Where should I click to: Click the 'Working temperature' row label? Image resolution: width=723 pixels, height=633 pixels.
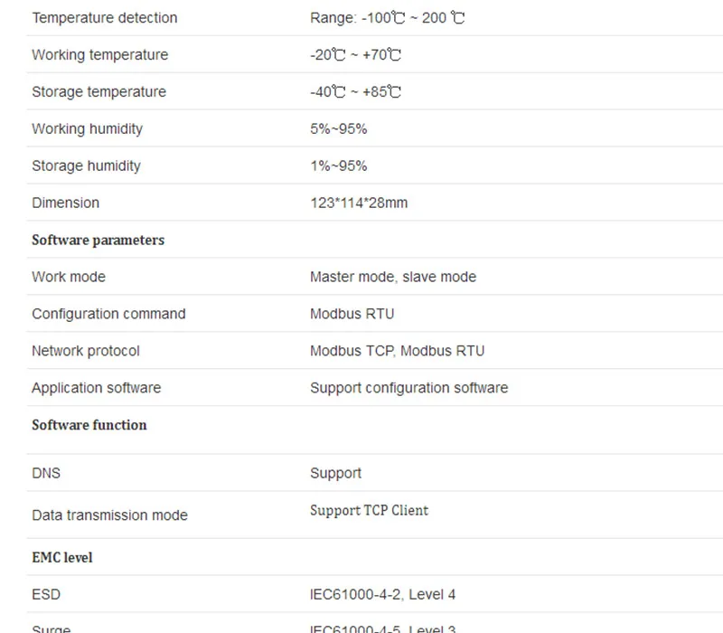[100, 54]
